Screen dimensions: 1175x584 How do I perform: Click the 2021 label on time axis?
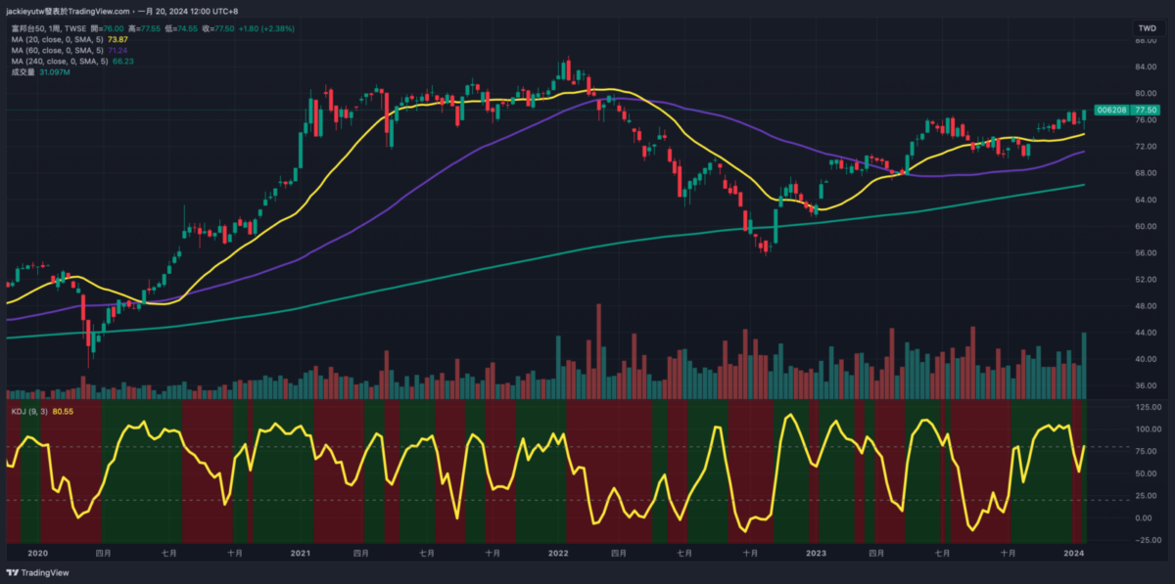[300, 554]
